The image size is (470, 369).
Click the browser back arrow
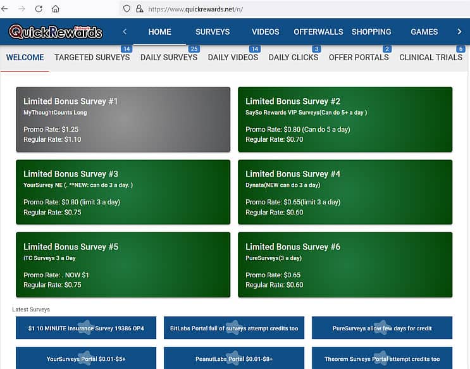point(4,9)
